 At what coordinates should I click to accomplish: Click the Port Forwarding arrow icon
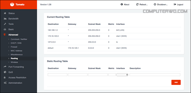click(x=5, y=67)
